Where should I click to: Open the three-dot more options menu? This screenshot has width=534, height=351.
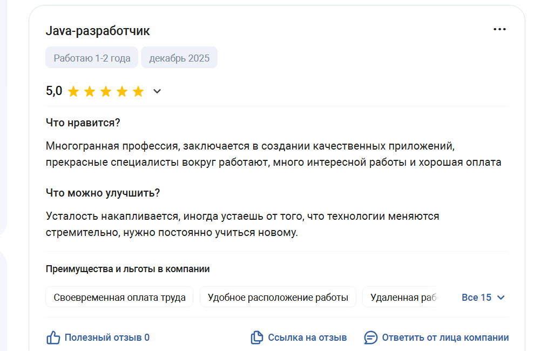[499, 30]
